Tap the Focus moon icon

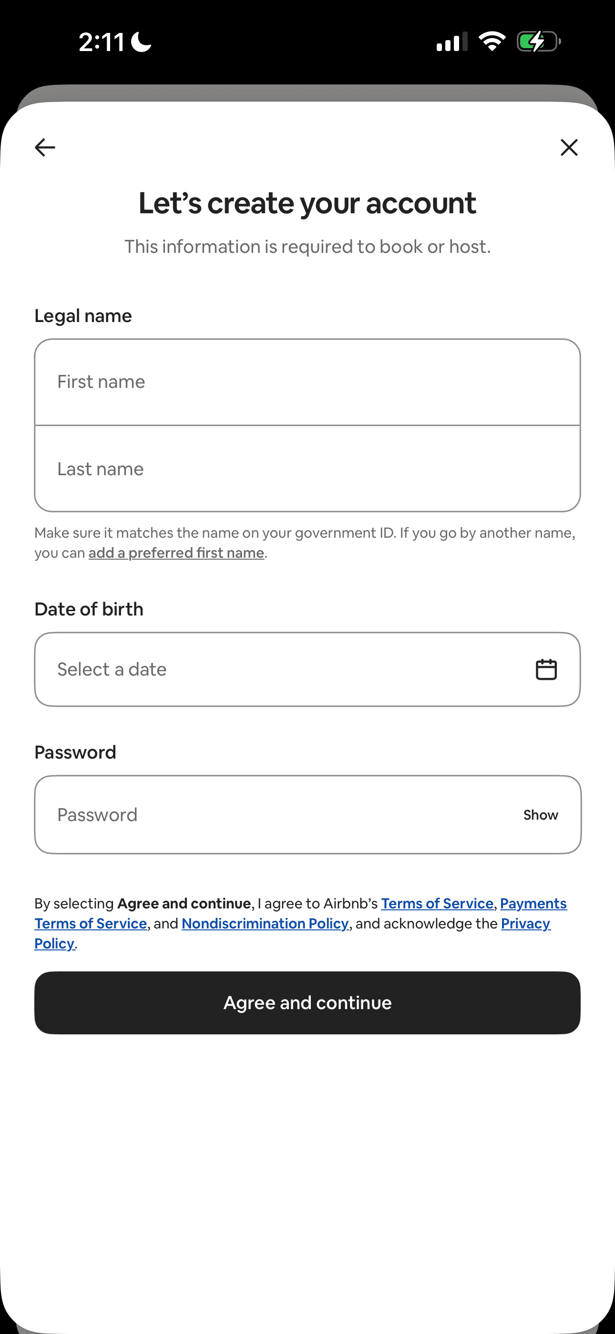pos(141,42)
